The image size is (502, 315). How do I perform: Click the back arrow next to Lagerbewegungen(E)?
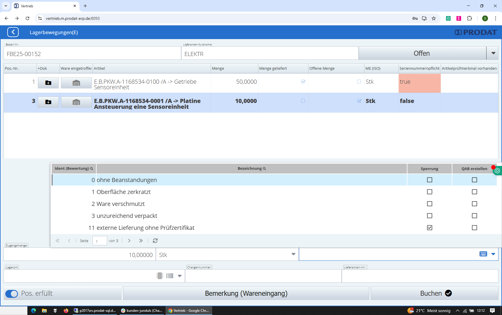13,32
